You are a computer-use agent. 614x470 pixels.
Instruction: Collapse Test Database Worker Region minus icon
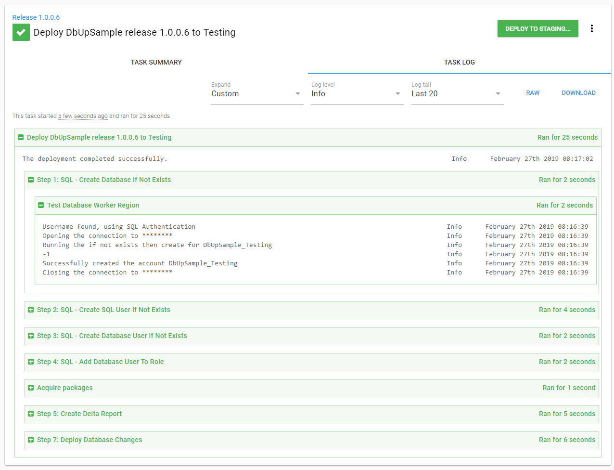41,206
